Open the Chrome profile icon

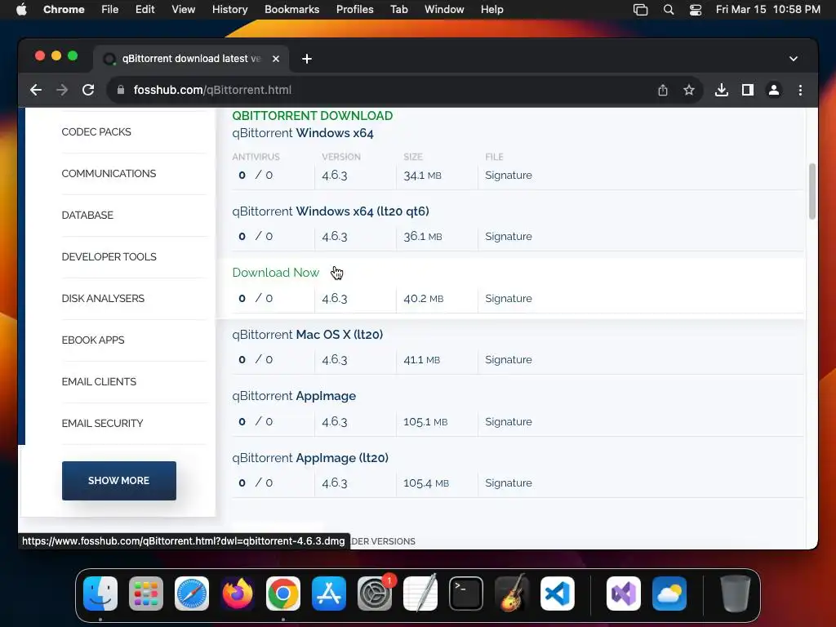pyautogui.click(x=774, y=90)
